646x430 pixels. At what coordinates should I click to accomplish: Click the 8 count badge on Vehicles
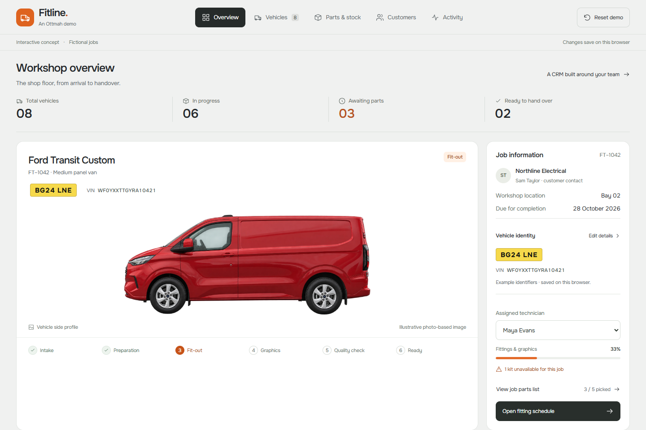pyautogui.click(x=295, y=17)
